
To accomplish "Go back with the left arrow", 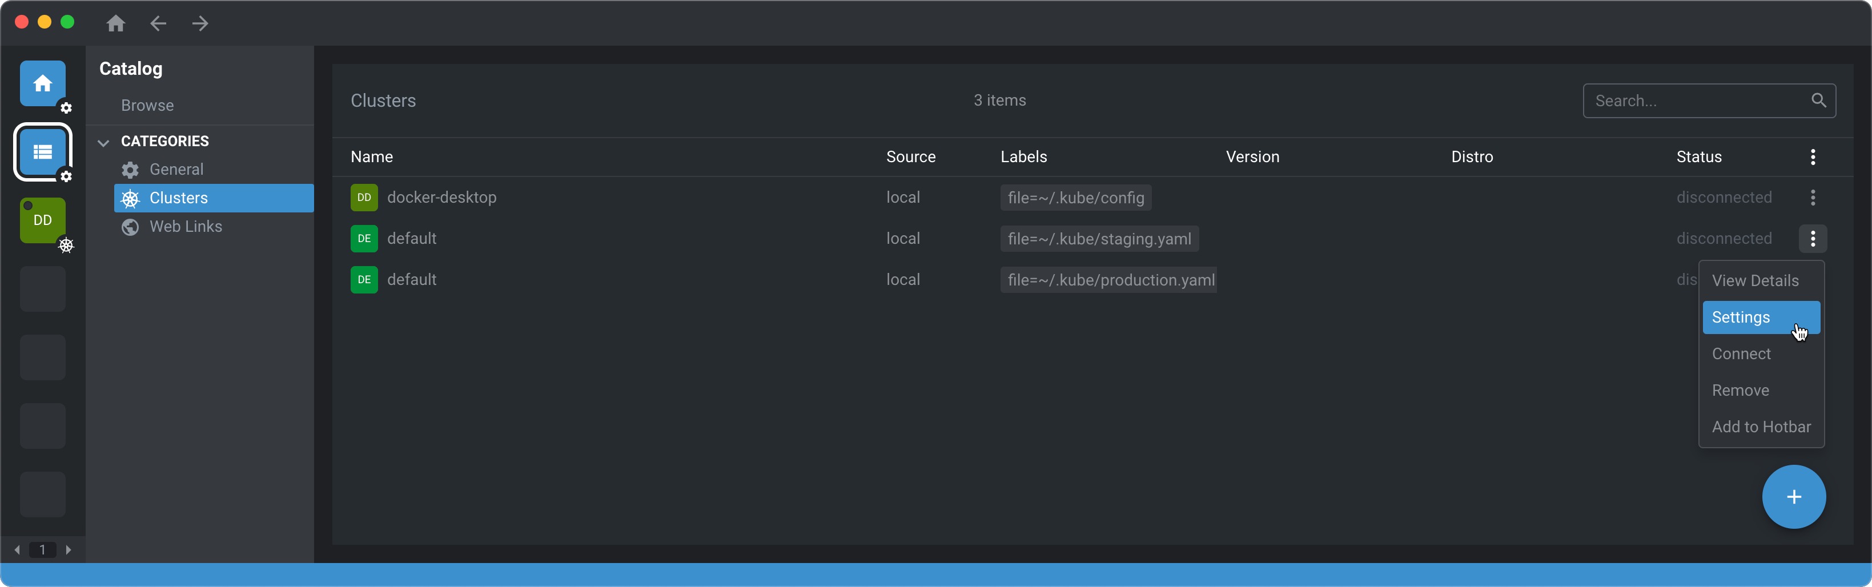I will pyautogui.click(x=158, y=24).
